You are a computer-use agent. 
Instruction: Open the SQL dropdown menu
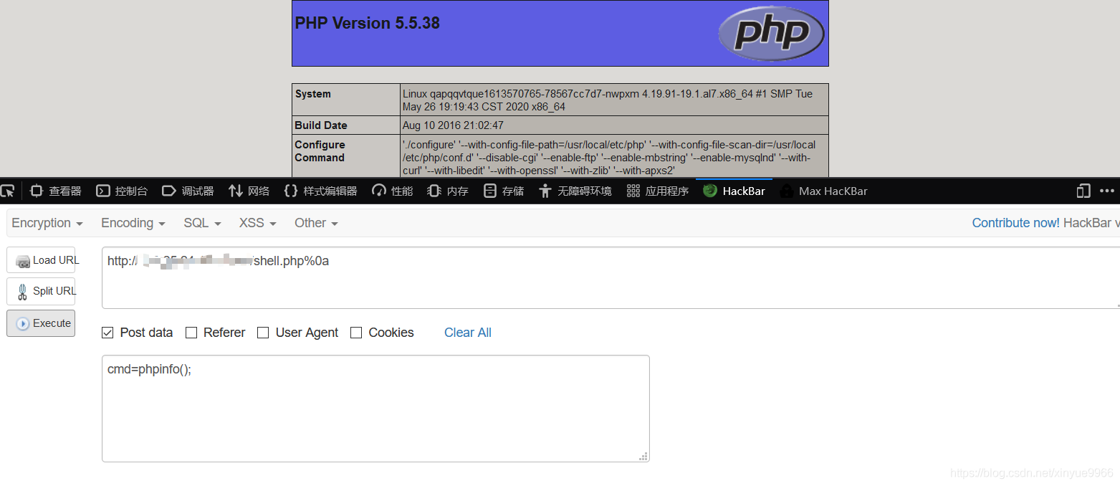pos(202,223)
